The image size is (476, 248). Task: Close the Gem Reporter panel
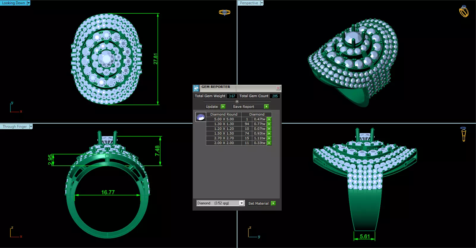278,88
